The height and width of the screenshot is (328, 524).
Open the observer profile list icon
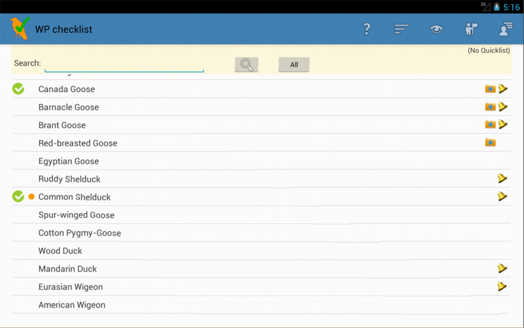pyautogui.click(x=506, y=29)
